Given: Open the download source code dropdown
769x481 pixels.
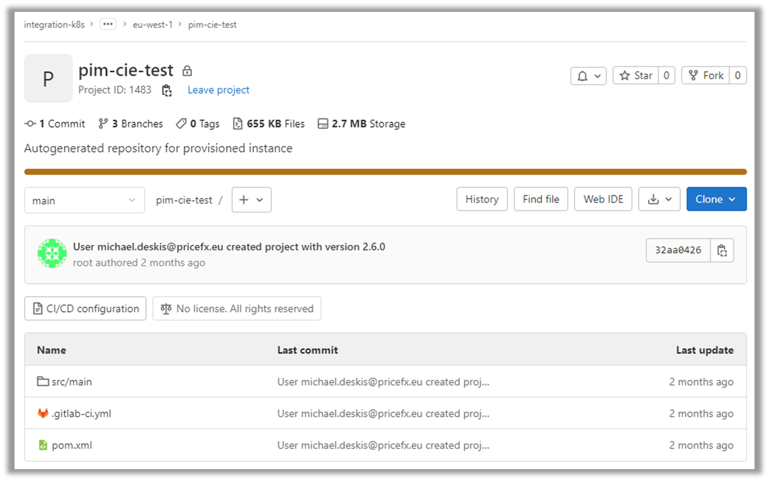Looking at the screenshot, I should click(659, 199).
